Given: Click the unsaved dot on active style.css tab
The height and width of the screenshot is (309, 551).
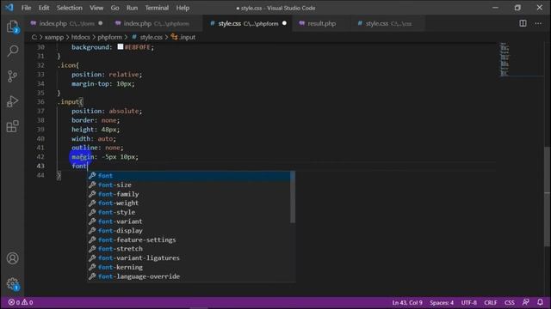Looking at the screenshot, I should tap(284, 23).
